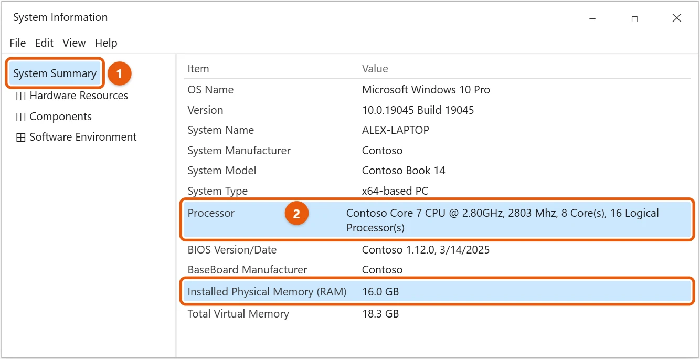
Task: Click the 16.0 GB memory value
Action: [380, 292]
